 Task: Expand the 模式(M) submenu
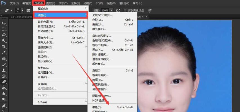click(61, 9)
